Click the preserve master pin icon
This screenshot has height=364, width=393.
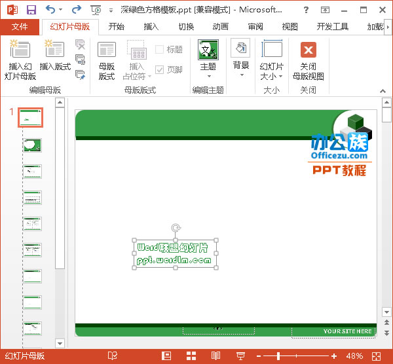pyautogui.click(x=80, y=75)
